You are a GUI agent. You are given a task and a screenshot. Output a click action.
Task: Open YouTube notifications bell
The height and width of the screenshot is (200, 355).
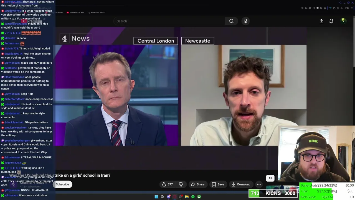tap(331, 21)
